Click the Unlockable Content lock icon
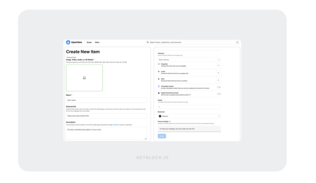 pos(158,86)
